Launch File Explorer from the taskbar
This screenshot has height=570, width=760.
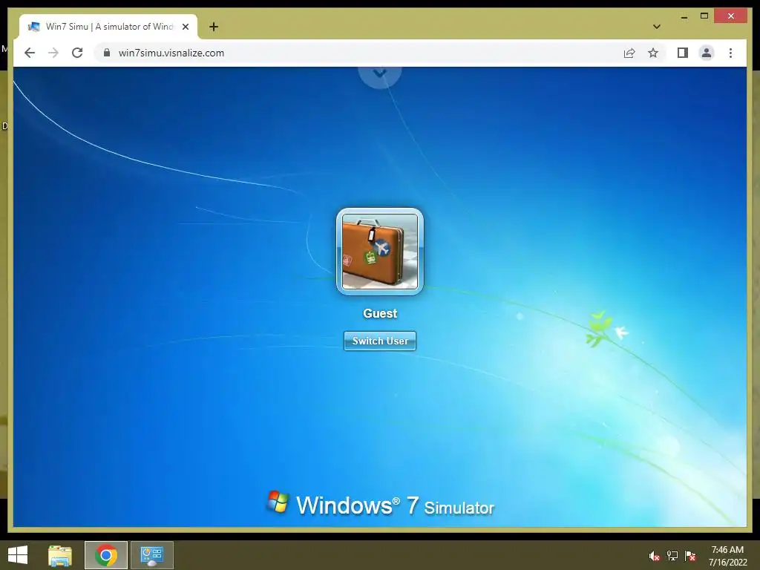click(x=60, y=555)
